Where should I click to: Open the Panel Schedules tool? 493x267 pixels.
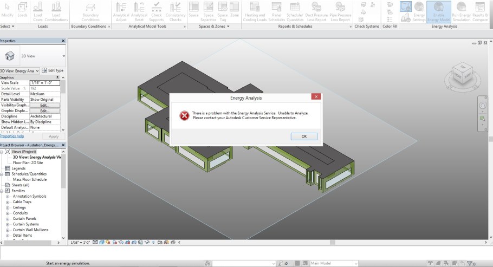277,11
